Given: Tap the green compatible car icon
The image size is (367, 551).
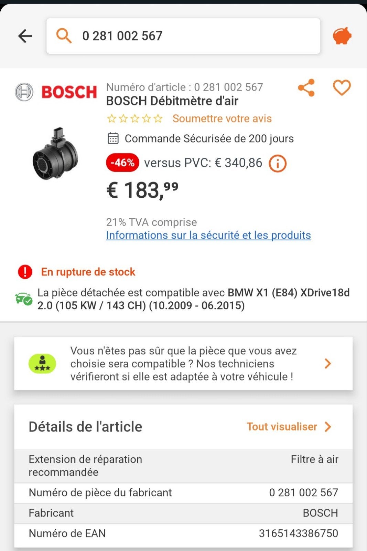Looking at the screenshot, I should click(x=24, y=299).
